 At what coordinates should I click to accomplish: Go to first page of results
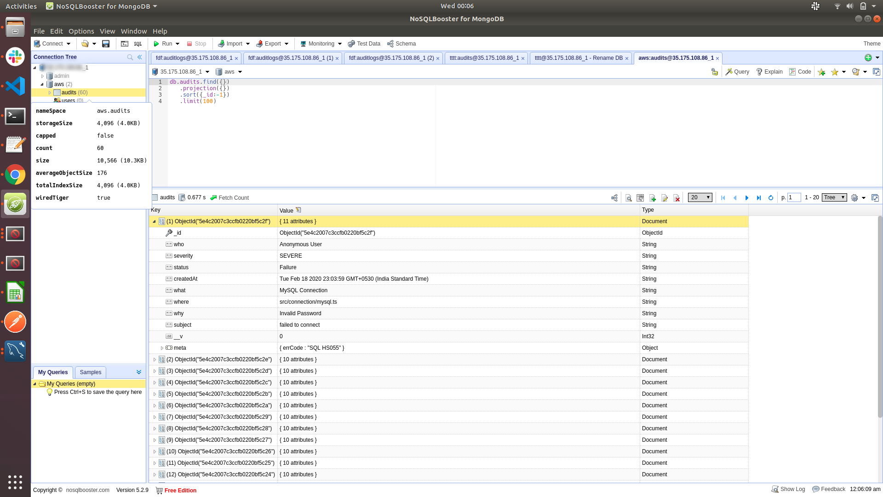[x=723, y=198]
